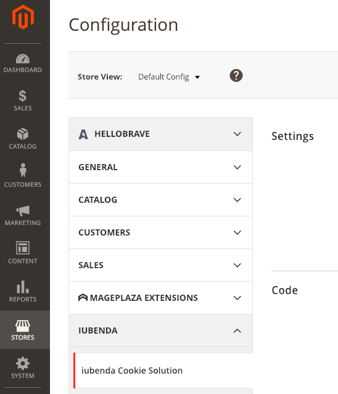The image size is (338, 394).
Task: Expand the GENERAL section chevron
Action: click(237, 167)
